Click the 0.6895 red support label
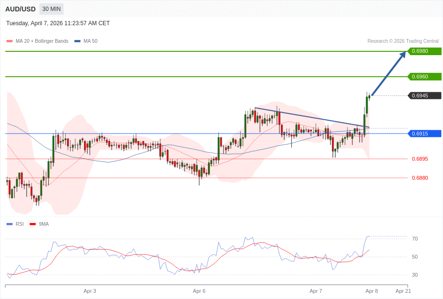This screenshot has height=299, width=443. click(x=420, y=159)
